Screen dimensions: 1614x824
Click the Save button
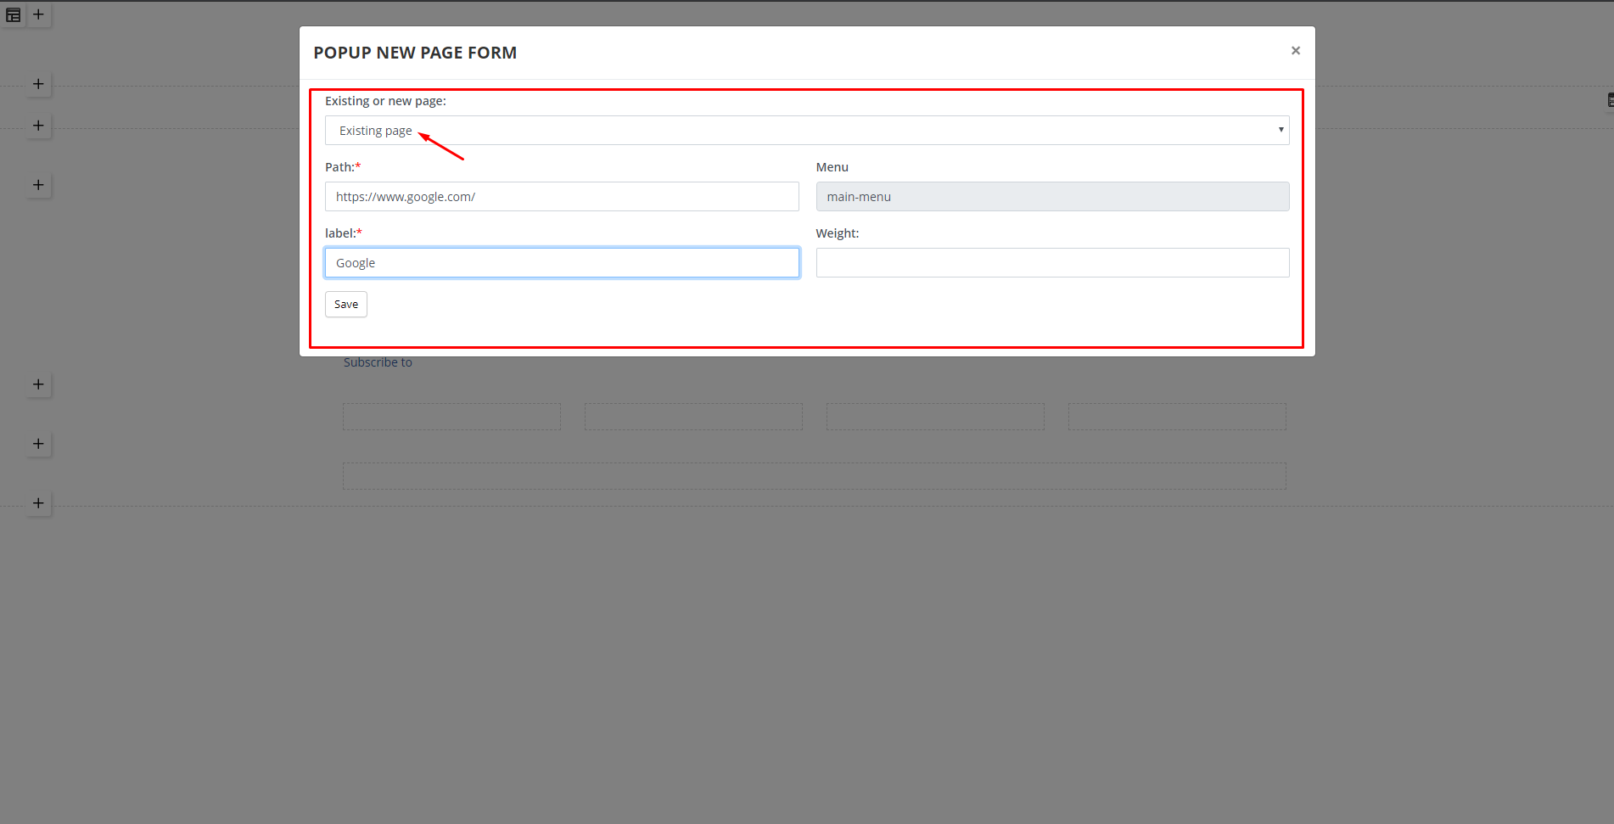346,305
